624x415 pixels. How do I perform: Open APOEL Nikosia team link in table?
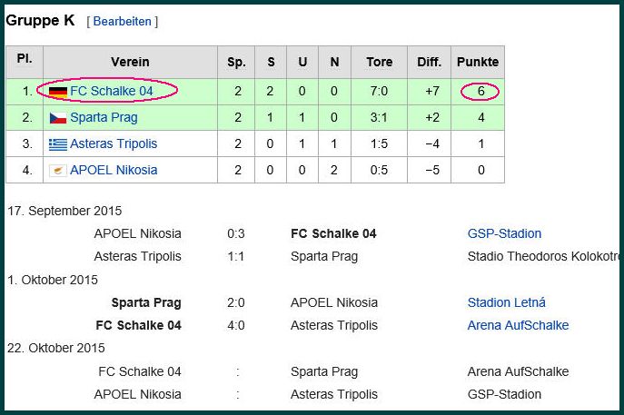pos(114,170)
